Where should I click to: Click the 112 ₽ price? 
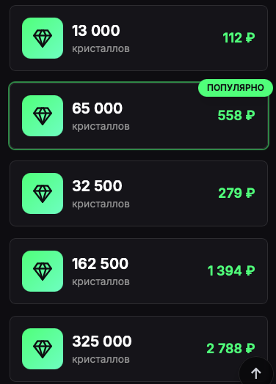point(239,37)
